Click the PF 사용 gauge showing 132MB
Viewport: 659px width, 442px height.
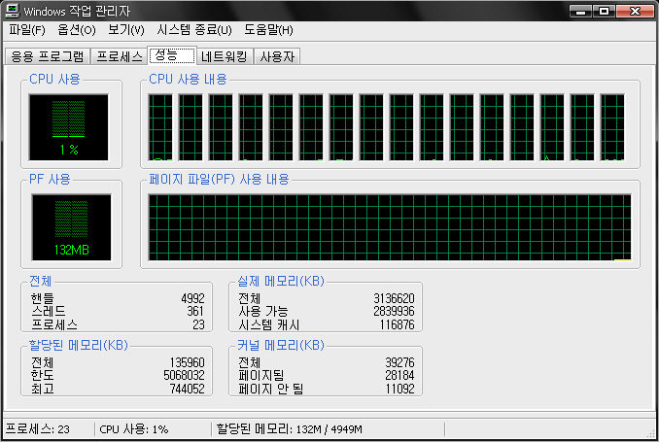pos(72,227)
